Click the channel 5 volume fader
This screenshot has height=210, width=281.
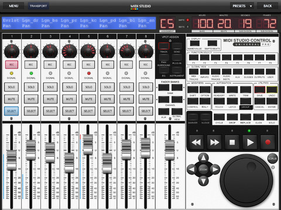coord(88,145)
